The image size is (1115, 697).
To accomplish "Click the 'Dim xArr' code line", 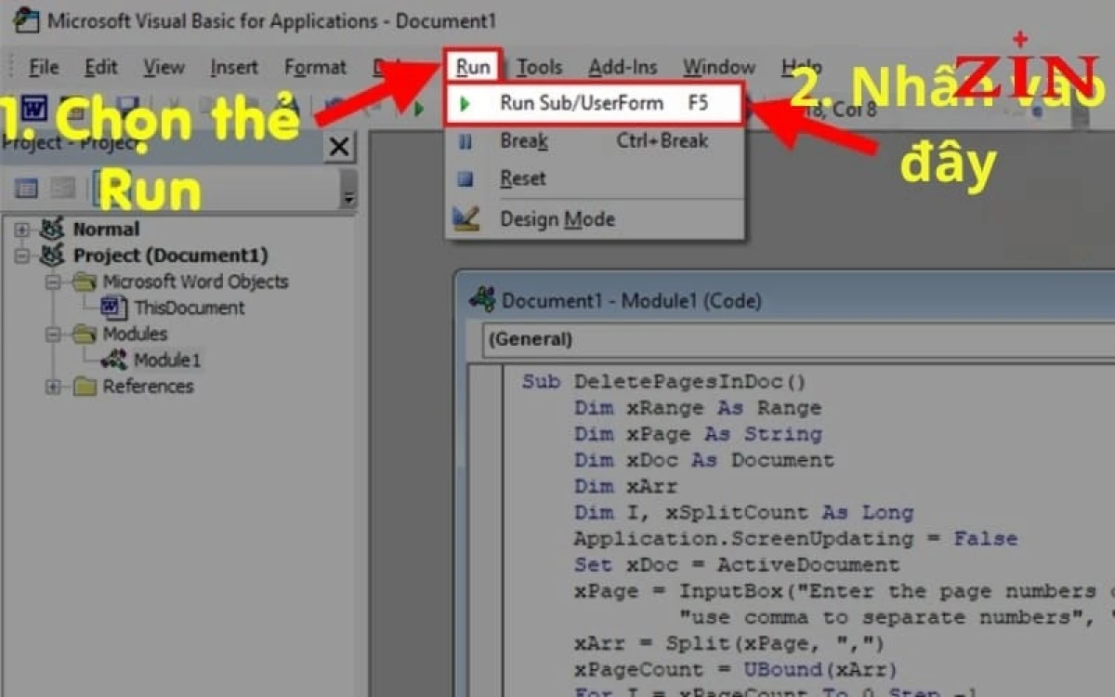I will point(625,486).
